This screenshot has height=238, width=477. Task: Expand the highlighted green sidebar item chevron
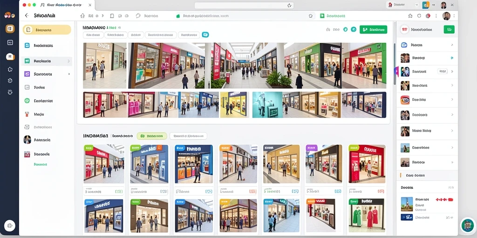[68, 61]
